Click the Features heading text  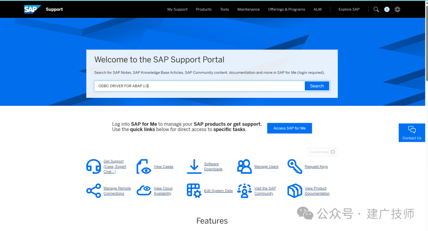212,221
